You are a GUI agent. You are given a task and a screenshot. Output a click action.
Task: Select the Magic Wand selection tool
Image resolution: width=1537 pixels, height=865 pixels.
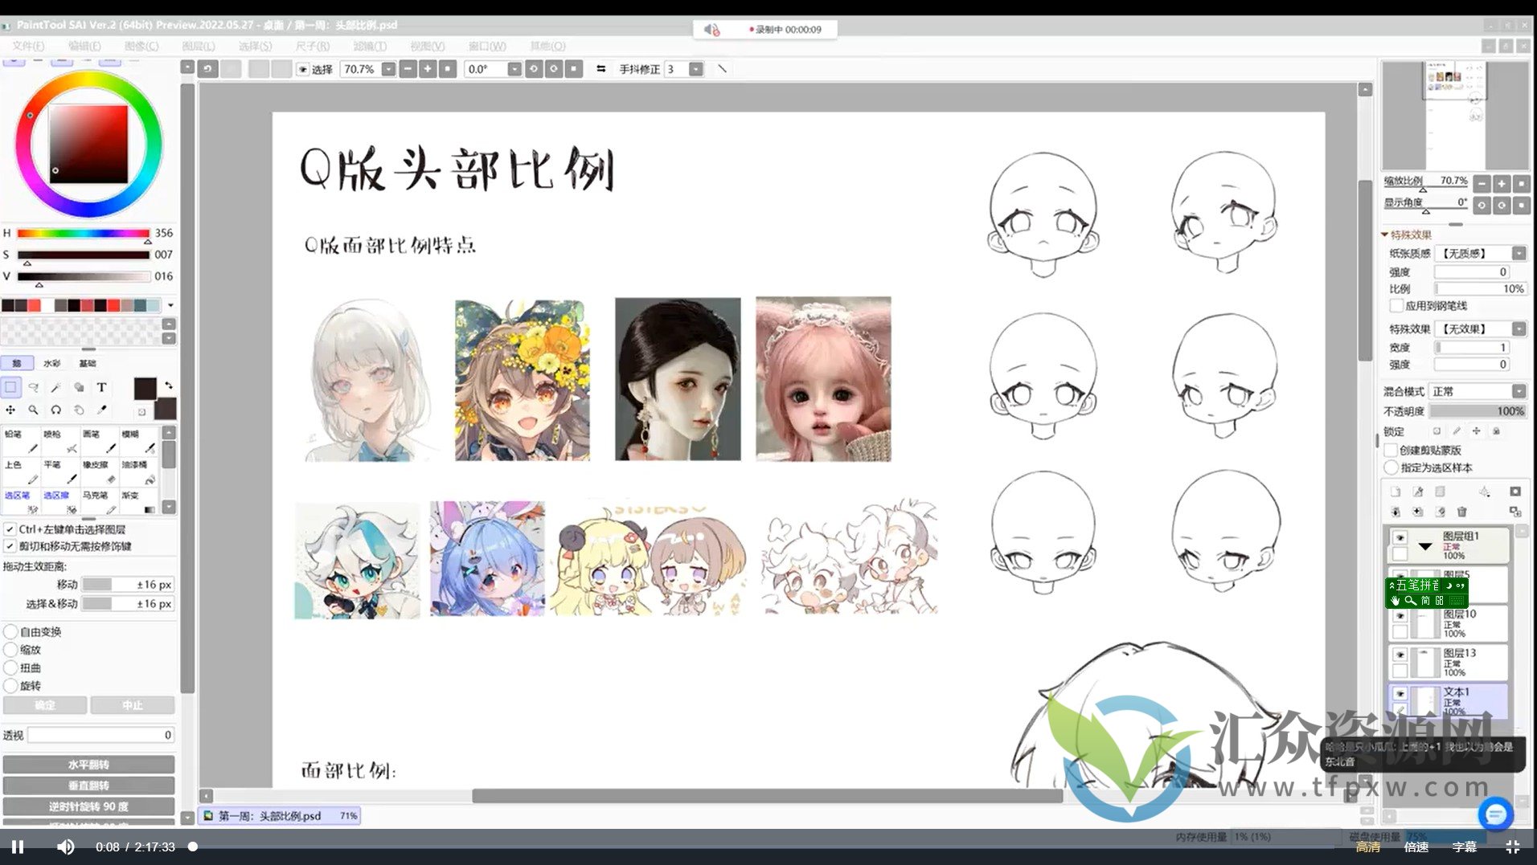pyautogui.click(x=55, y=388)
